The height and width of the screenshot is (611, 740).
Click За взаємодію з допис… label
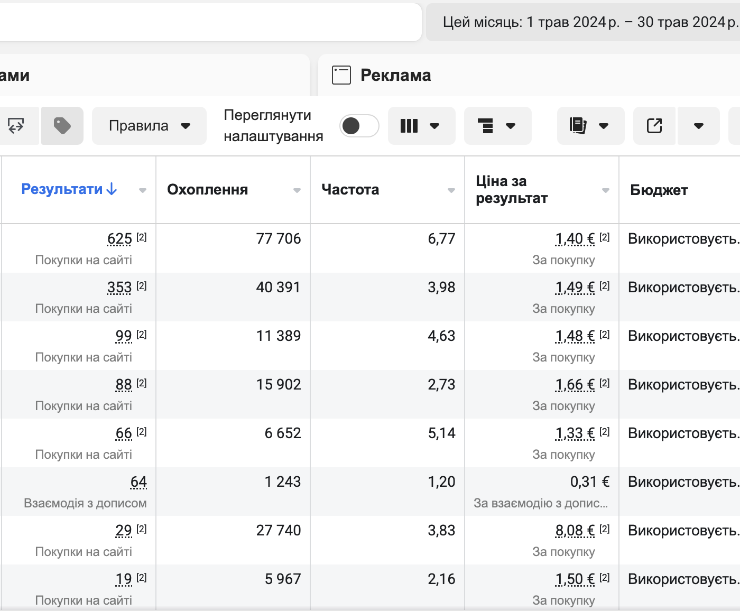541,503
